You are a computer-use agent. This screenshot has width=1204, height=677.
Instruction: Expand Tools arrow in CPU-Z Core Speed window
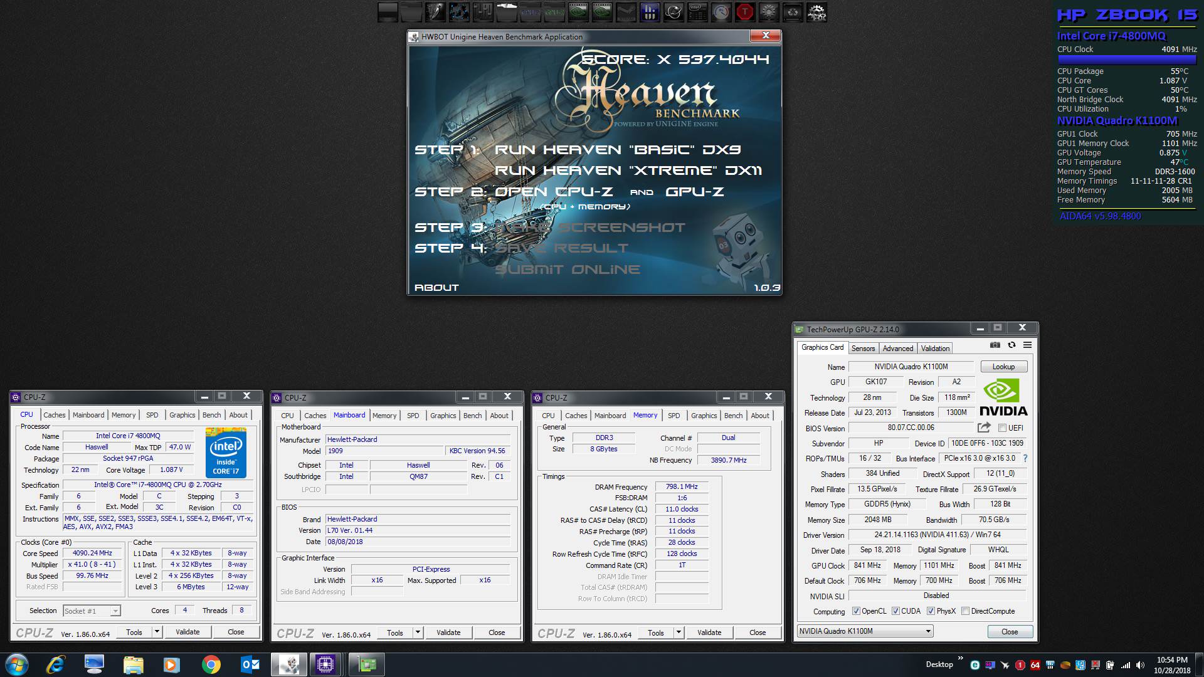[x=157, y=632]
